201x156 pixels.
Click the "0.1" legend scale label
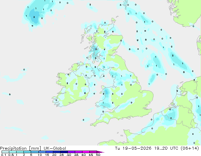pos(3,155)
